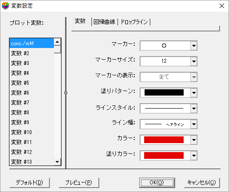
Task: Click the list scrollbar down arrow
Action: [57, 161]
